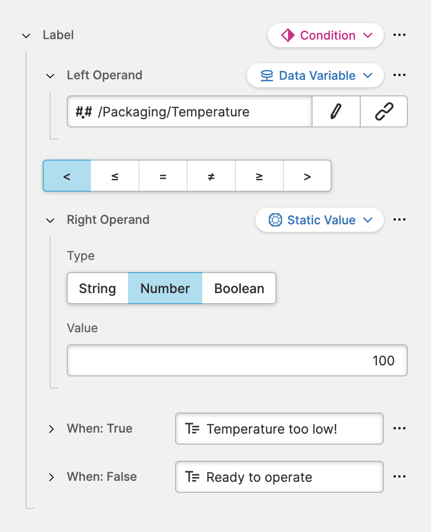431x532 pixels.
Task: Expand the When: True section
Action: (x=51, y=429)
